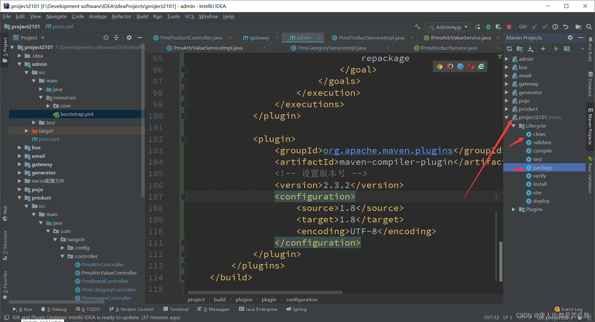Click the plugins breadcrumb
Viewport: 595px width, 322px height.
pyautogui.click(x=244, y=300)
